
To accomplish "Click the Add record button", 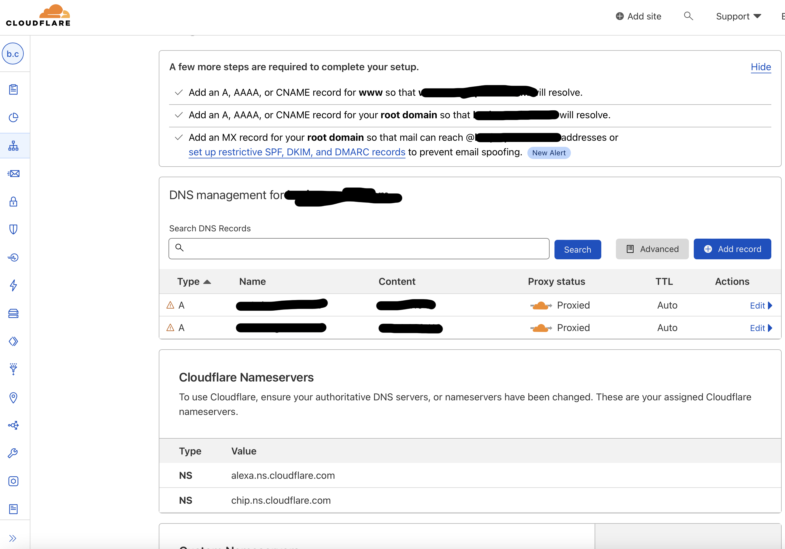I will (x=732, y=249).
